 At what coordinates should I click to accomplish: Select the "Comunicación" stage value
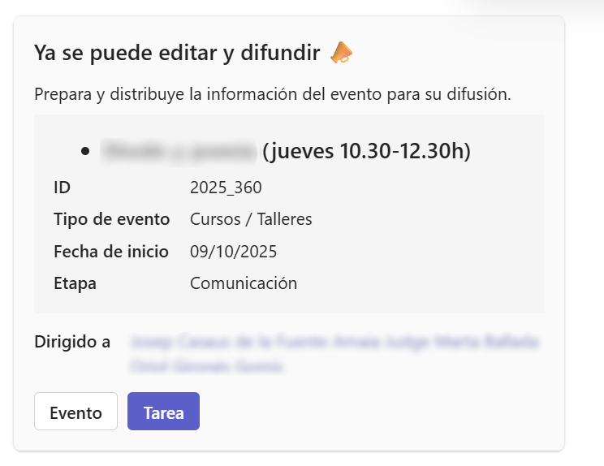(244, 283)
